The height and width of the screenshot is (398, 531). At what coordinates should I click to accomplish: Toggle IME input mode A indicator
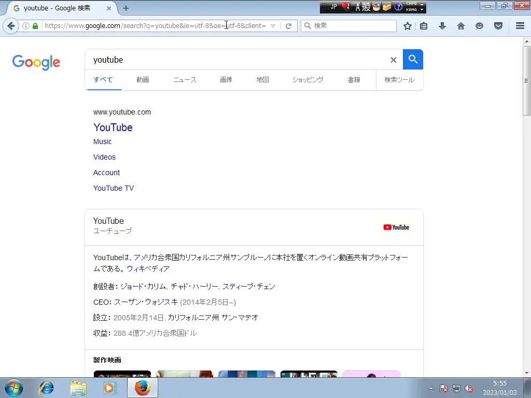point(357,7)
